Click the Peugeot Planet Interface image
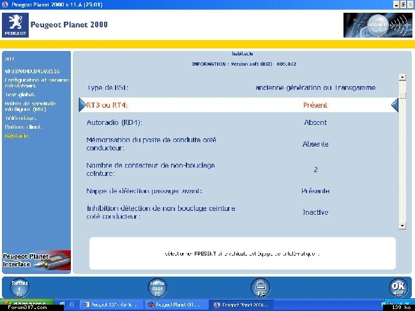This screenshot has height=311, width=415. pos(36,260)
